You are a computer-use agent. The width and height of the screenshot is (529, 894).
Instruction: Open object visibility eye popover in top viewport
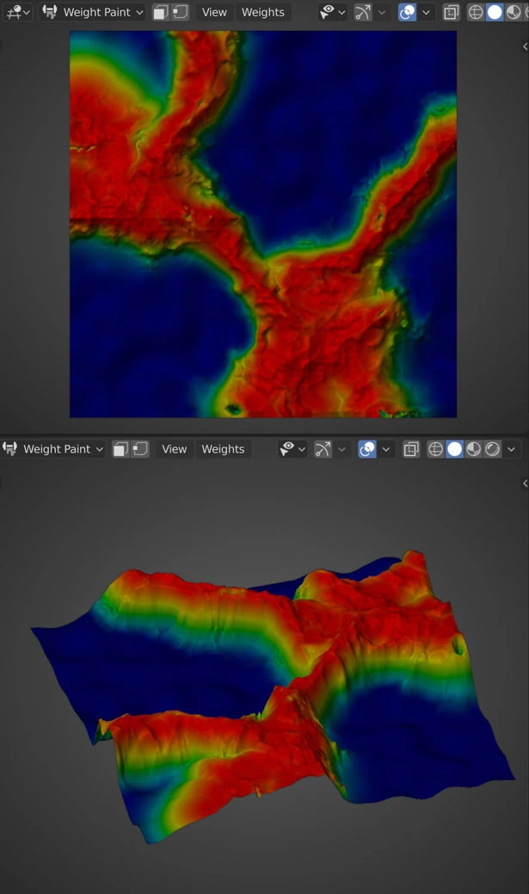pos(332,12)
